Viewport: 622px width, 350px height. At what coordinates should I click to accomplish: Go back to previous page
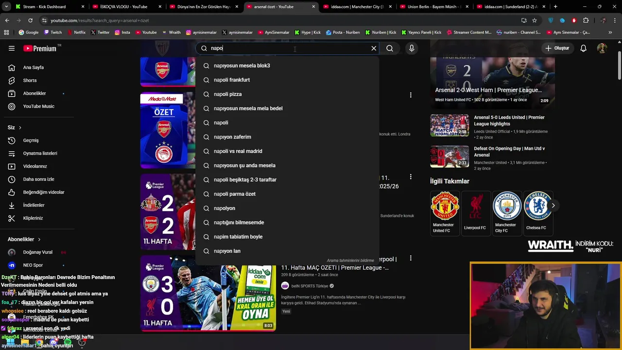[x=7, y=20]
